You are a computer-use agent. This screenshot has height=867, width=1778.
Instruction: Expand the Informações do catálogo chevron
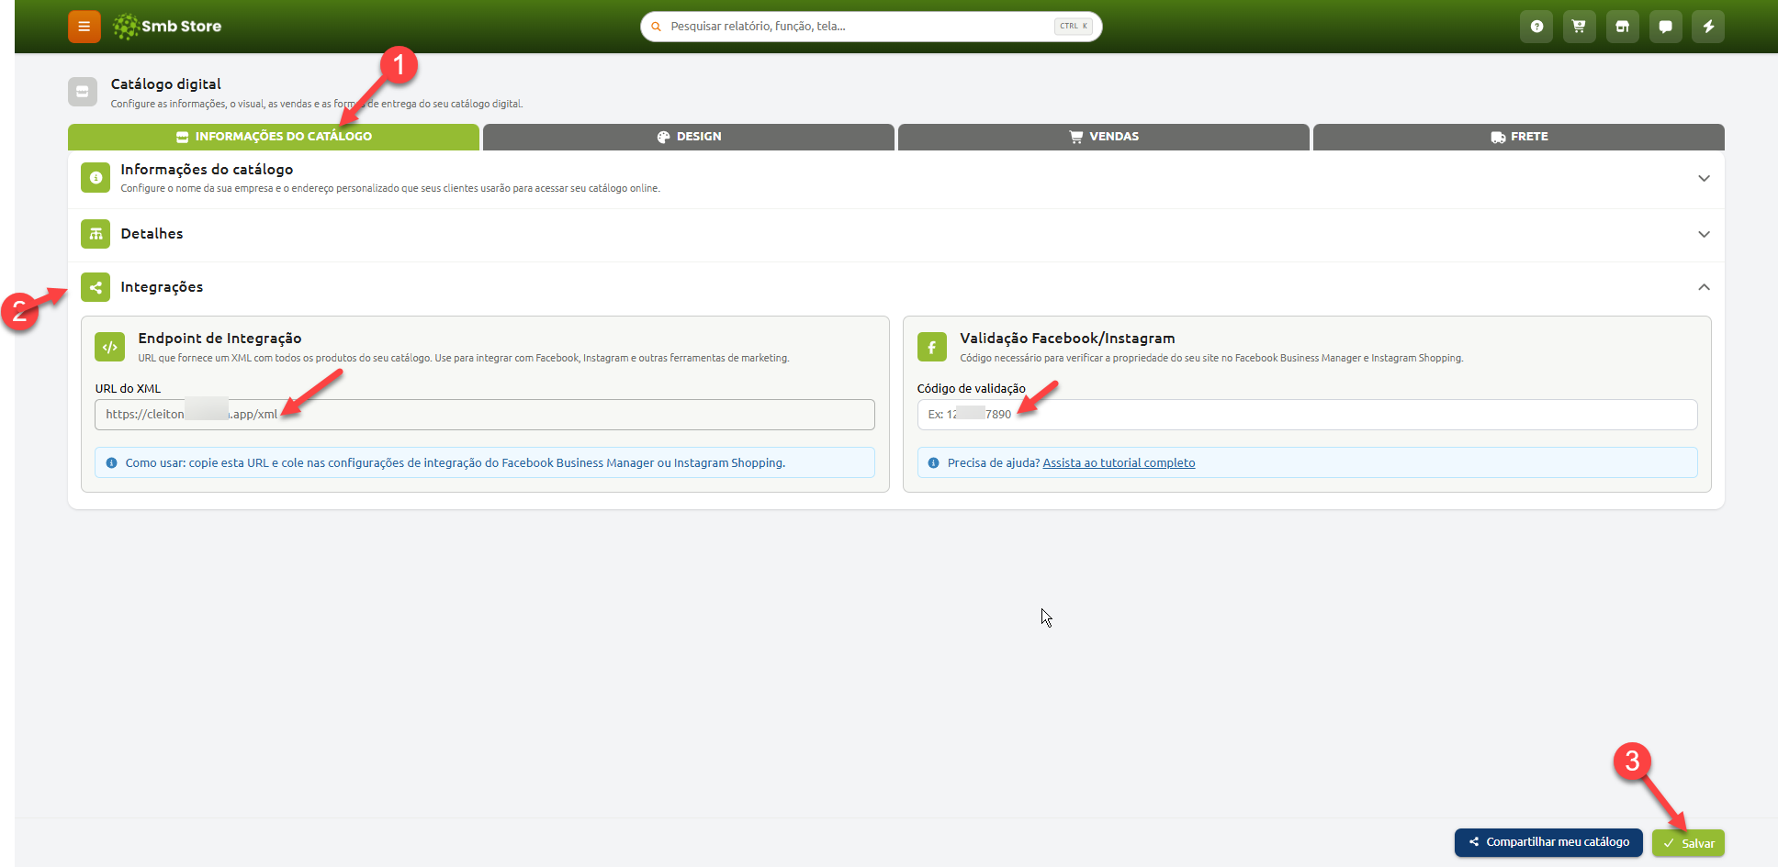pyautogui.click(x=1704, y=178)
